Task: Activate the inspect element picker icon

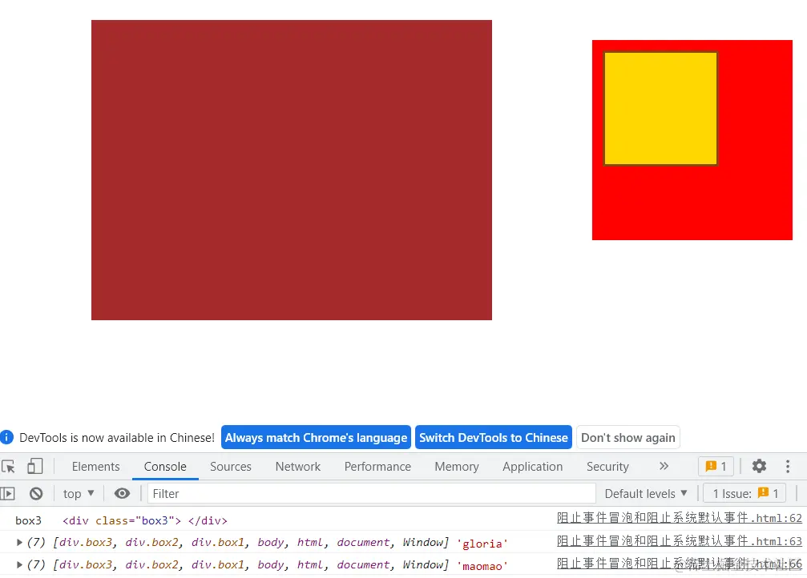Action: click(9, 467)
